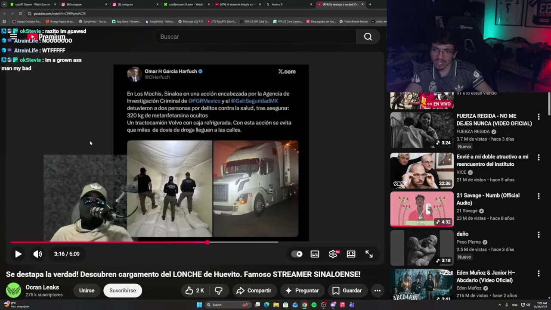Click the Compartir share button
The height and width of the screenshot is (310, 551).
tap(254, 291)
